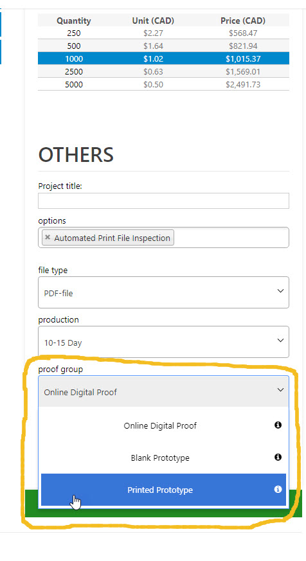Remove Automated Print File Inspection tag

pyautogui.click(x=48, y=237)
